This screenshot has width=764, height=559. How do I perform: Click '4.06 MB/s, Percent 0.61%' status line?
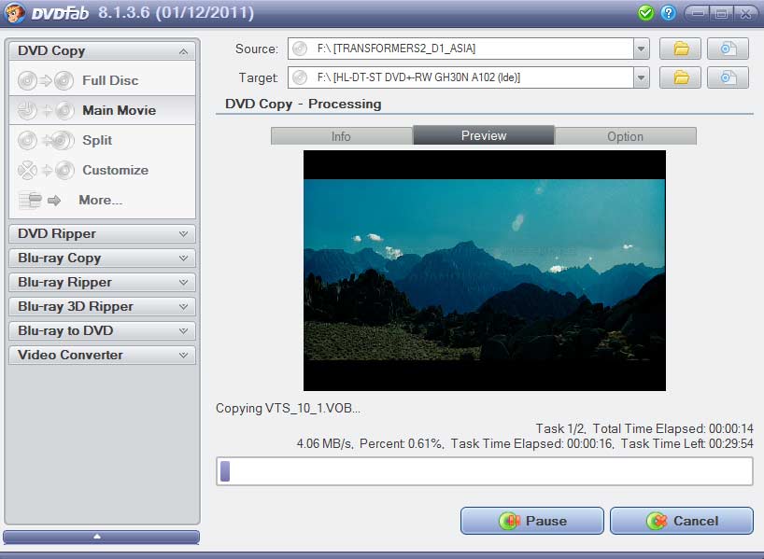point(525,443)
